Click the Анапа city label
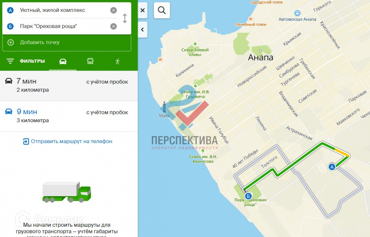 [x=261, y=57]
